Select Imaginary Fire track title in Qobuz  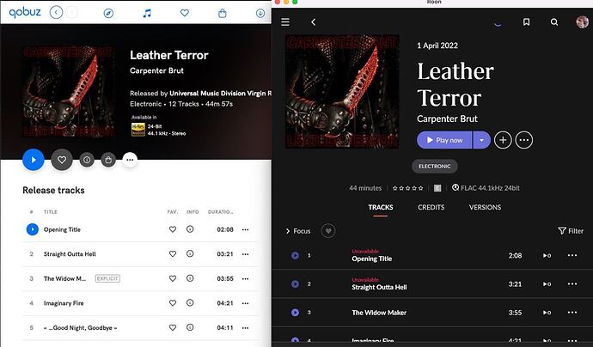pos(64,303)
